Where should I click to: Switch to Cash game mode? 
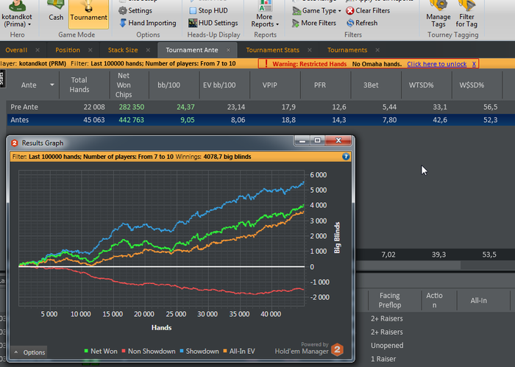(56, 12)
